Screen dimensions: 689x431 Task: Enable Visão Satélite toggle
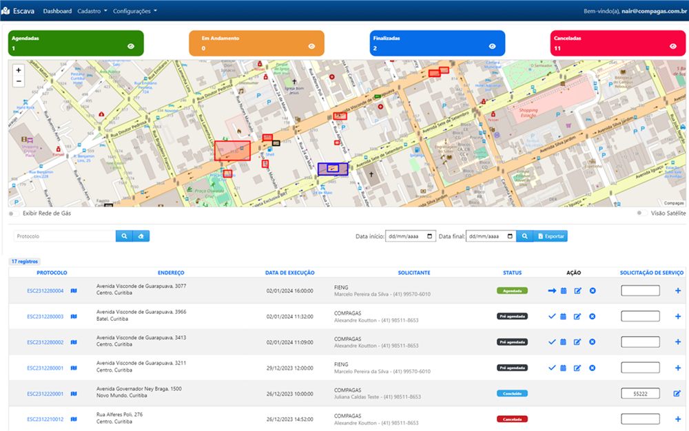coord(642,213)
